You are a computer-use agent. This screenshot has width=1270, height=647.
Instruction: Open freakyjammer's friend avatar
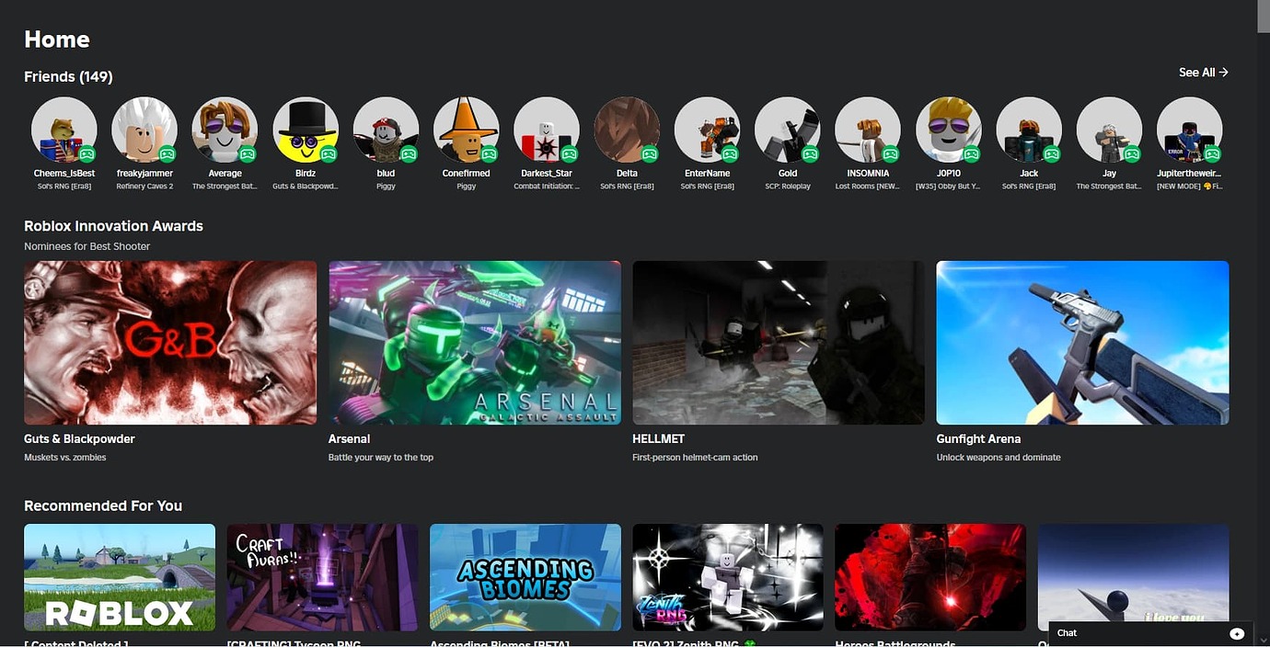point(144,130)
